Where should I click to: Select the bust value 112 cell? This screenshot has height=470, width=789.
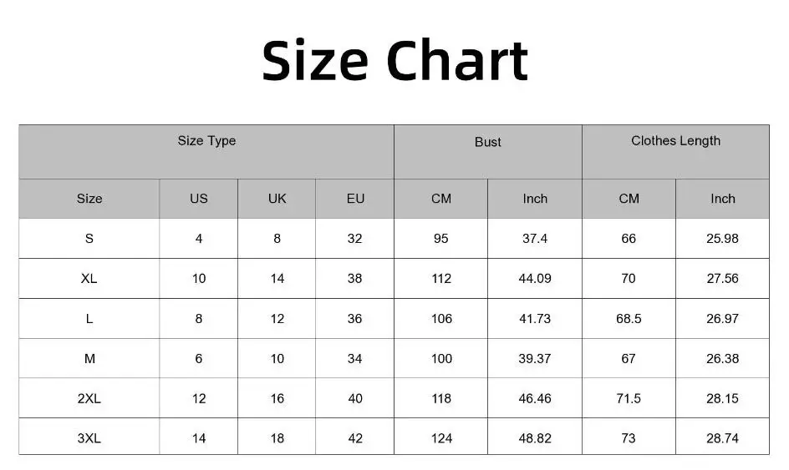click(x=441, y=279)
